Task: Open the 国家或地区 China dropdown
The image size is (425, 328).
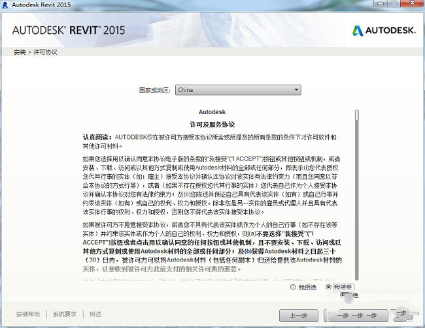Action: pyautogui.click(x=238, y=90)
